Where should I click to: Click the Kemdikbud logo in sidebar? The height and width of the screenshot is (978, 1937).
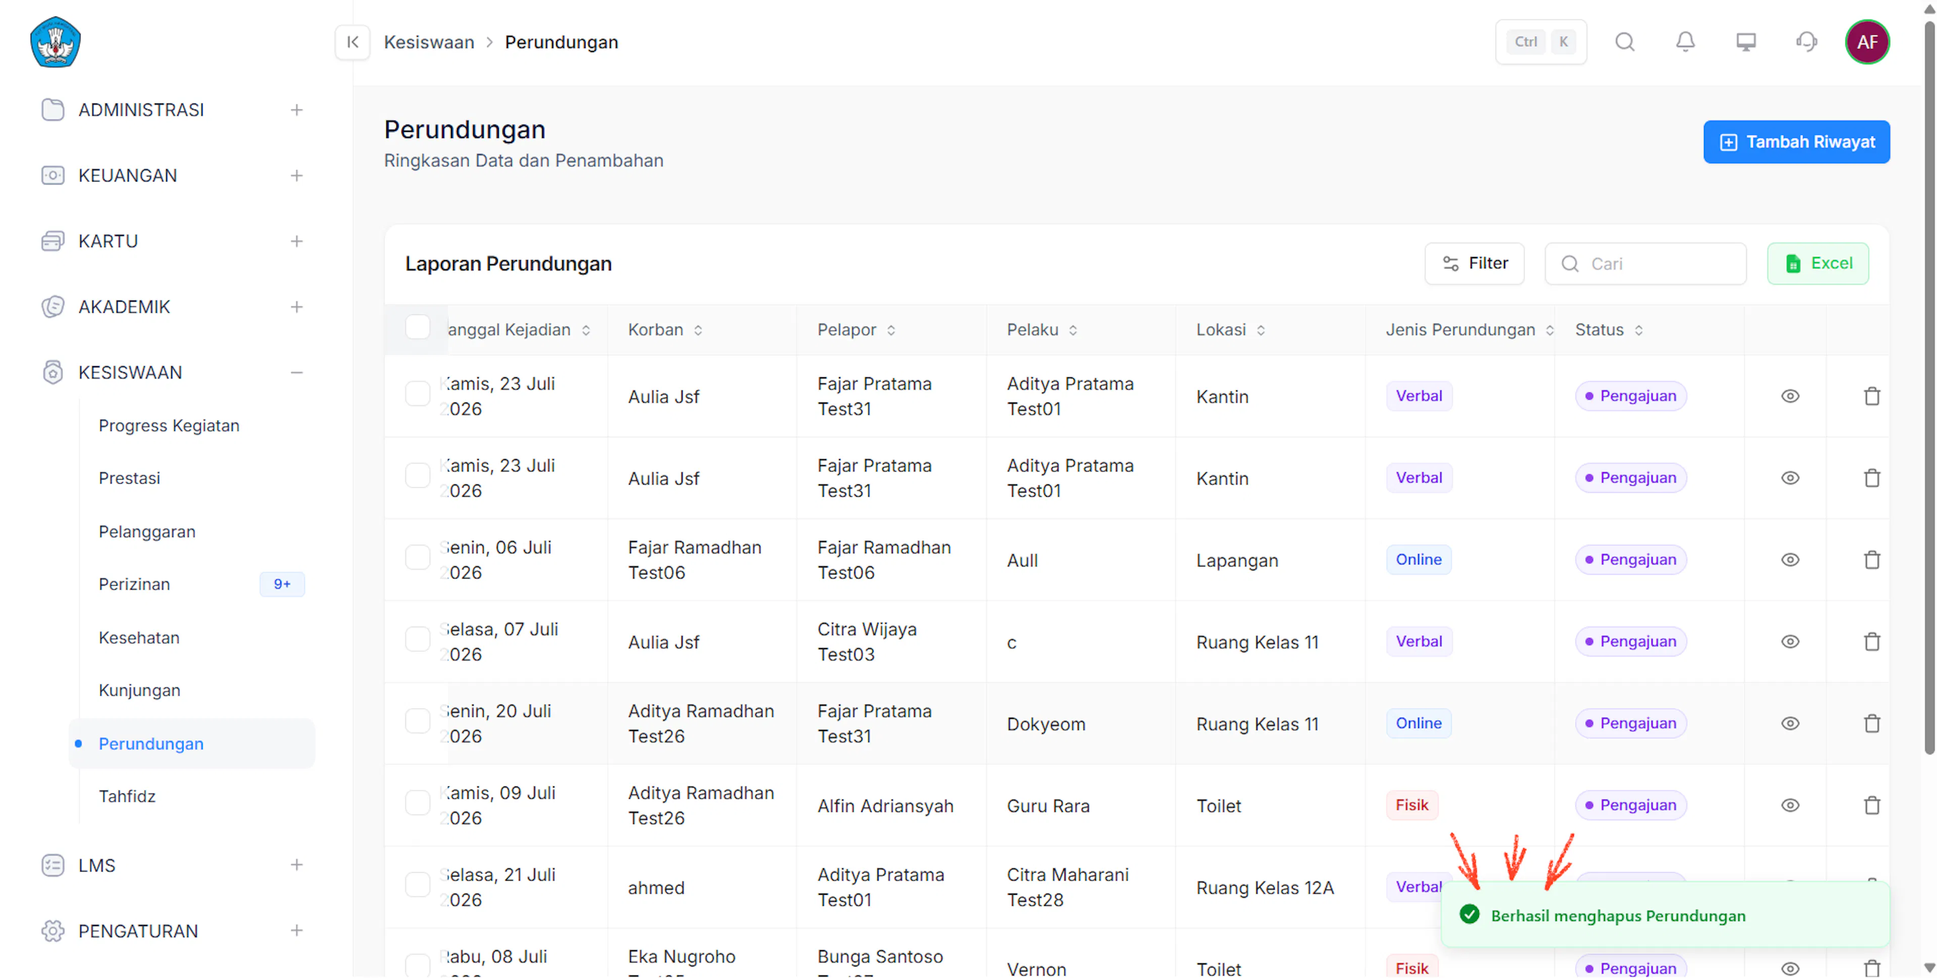click(x=55, y=42)
